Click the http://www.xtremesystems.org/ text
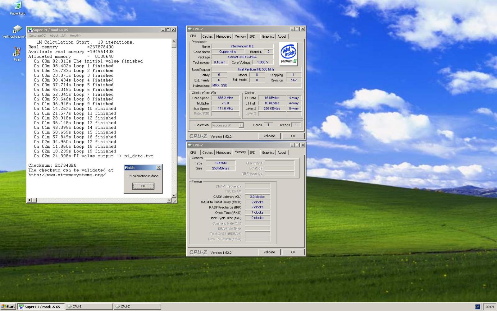 coord(67,175)
